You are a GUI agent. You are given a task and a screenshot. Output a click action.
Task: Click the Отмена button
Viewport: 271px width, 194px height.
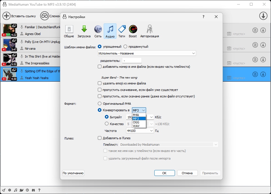187,173
